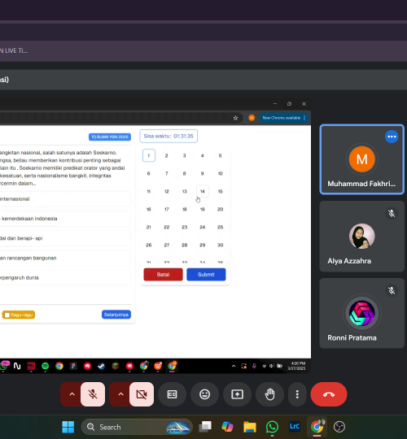Choose answer ending 'dan berapi- api'
This screenshot has height=439, width=407.
65,238
